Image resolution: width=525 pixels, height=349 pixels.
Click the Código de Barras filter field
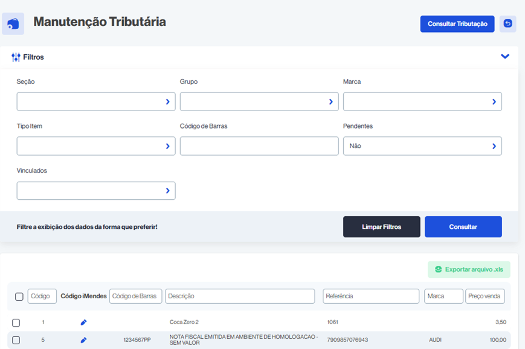(x=259, y=146)
